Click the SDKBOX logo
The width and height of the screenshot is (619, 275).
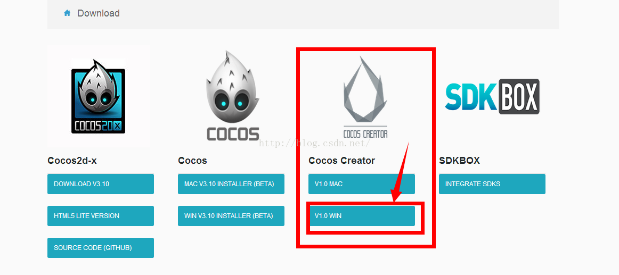pyautogui.click(x=492, y=96)
